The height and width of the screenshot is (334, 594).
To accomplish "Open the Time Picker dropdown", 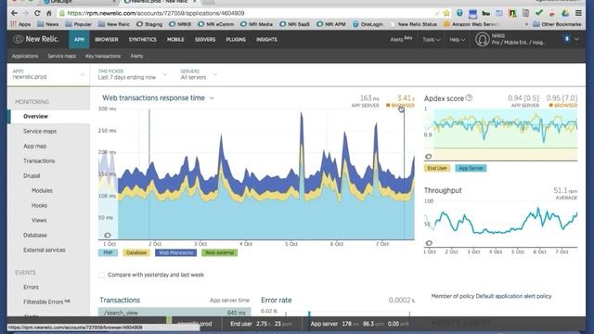I will coord(132,74).
